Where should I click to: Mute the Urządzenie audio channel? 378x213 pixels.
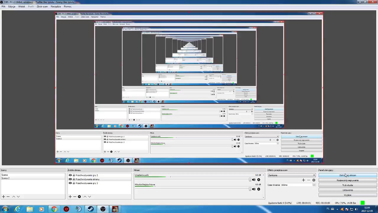pos(254,180)
